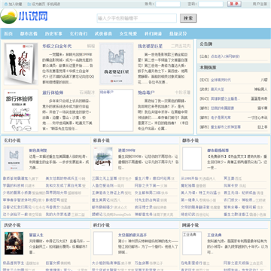Click the 修真小说 section heading
The image size is (271, 271).
(x=101, y=141)
